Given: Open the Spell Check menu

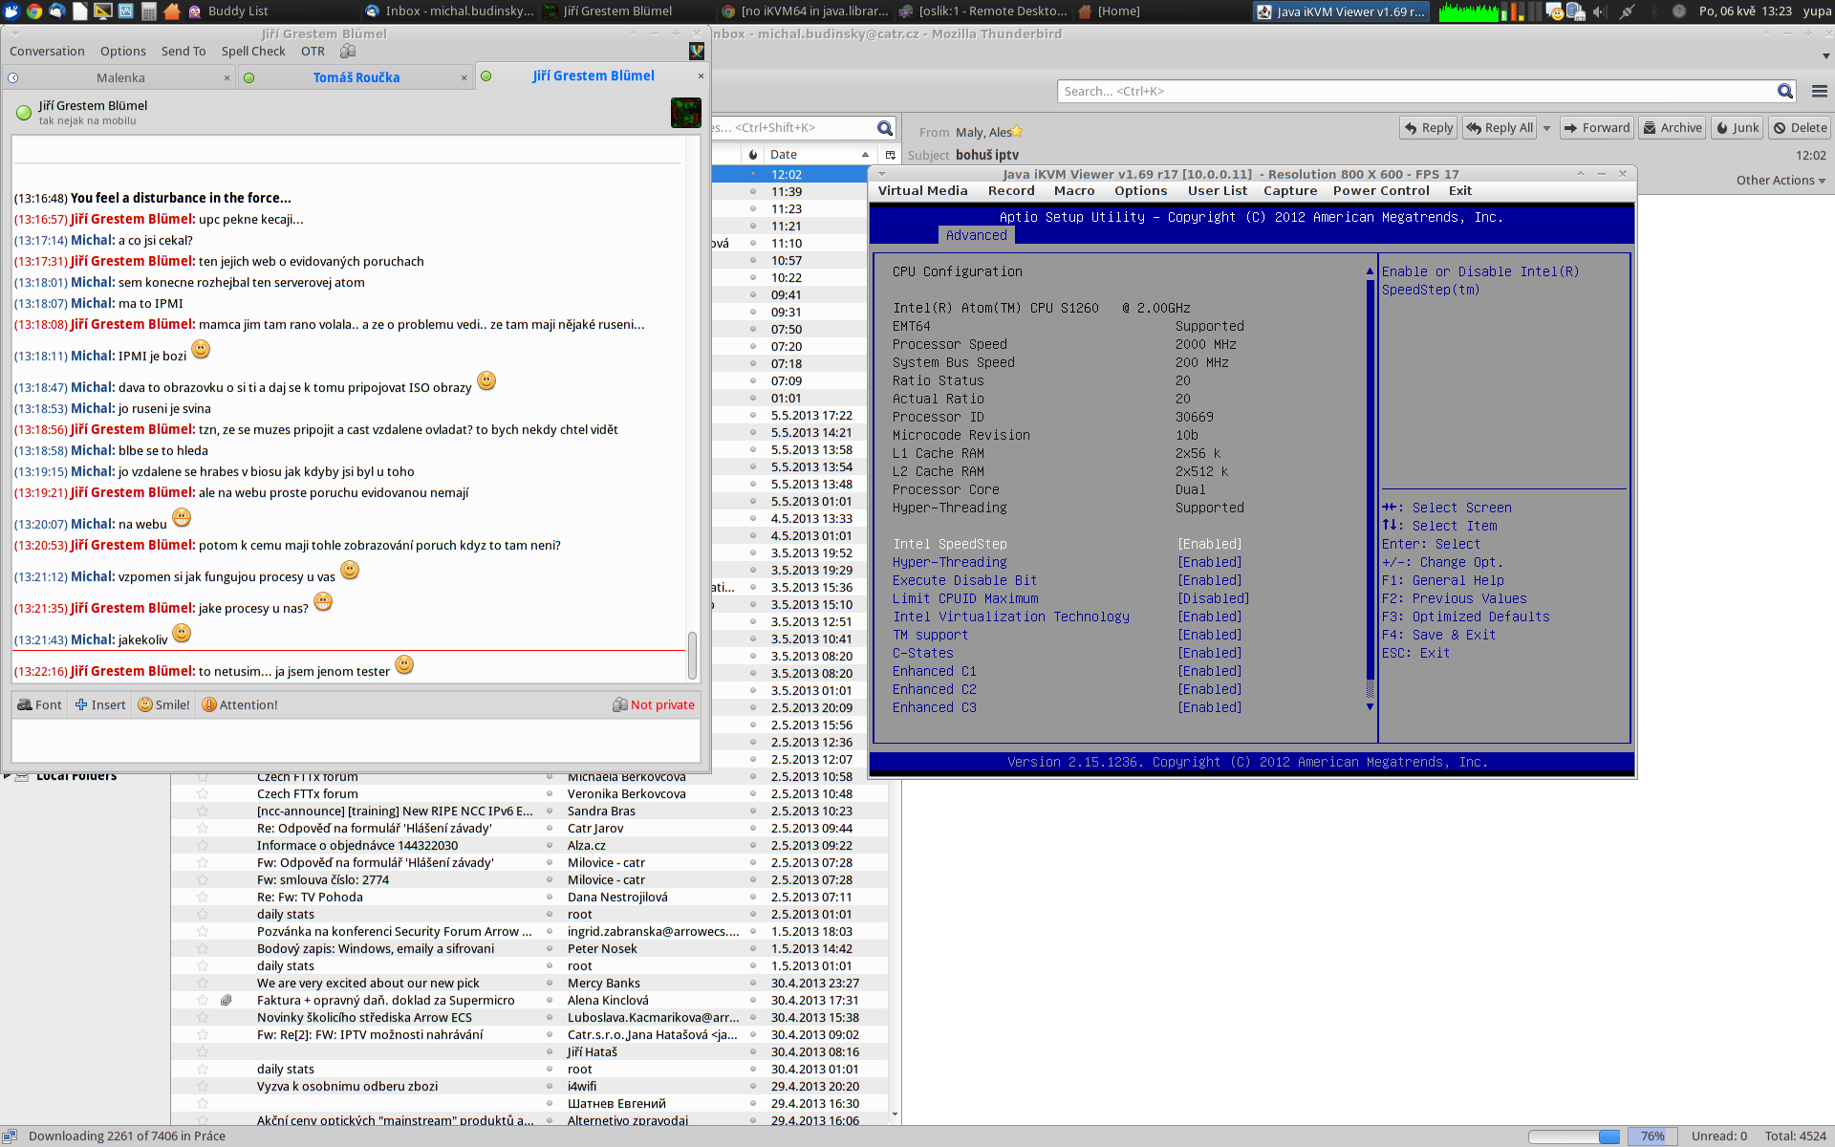Looking at the screenshot, I should tap(253, 51).
